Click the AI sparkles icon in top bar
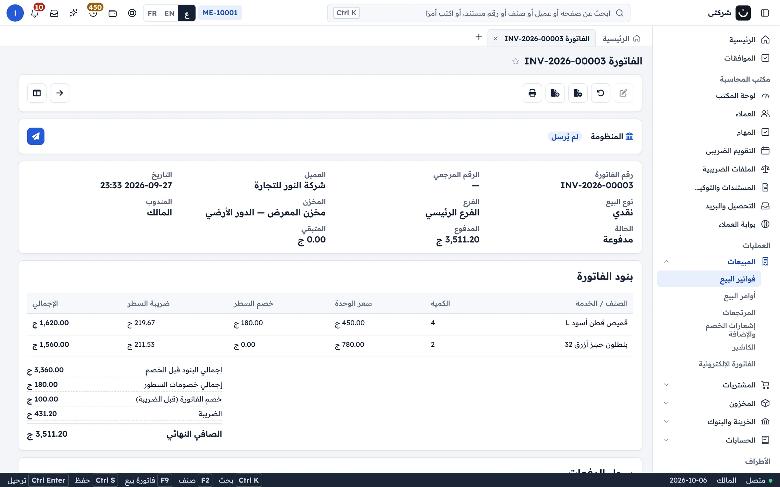780x487 pixels. (74, 13)
